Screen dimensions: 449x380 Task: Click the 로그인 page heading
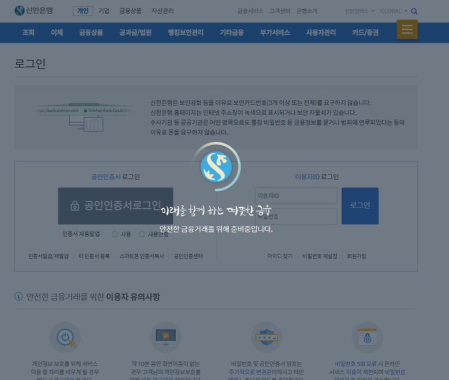point(30,64)
